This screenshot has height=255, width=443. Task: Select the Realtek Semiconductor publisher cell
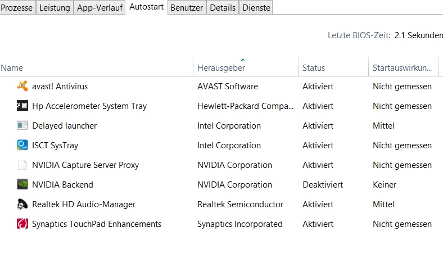[240, 204]
